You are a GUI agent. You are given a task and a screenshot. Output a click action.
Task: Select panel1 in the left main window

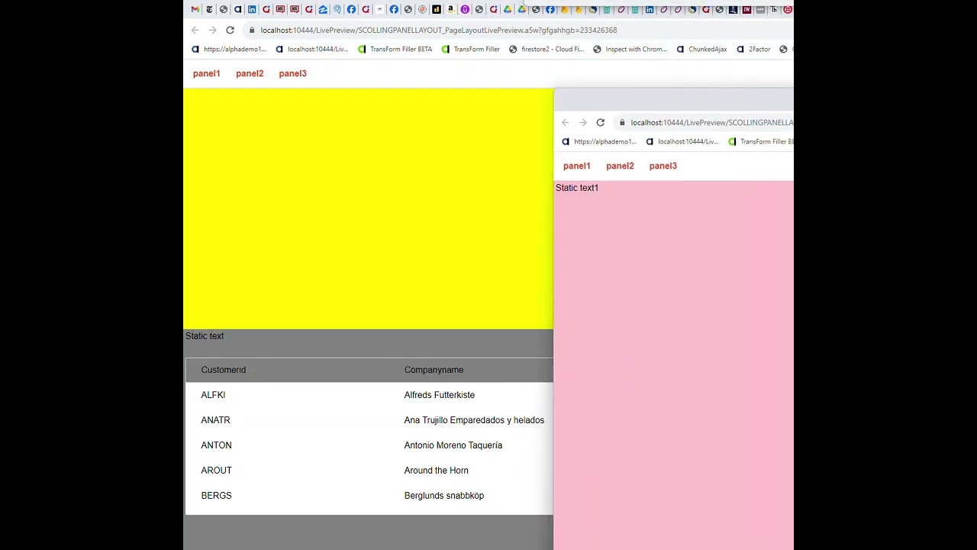[206, 73]
